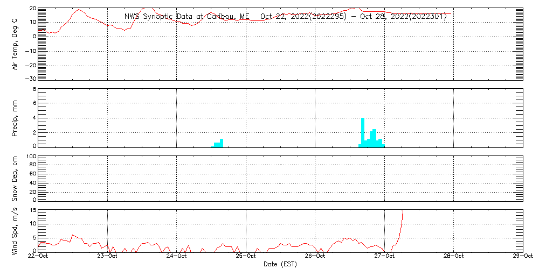Viewport: 539px width, 269px height.
Task: Select the 22-Oct date tick label
Action: pyautogui.click(x=38, y=257)
